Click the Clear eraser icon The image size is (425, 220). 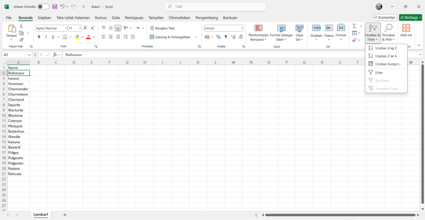click(x=354, y=40)
